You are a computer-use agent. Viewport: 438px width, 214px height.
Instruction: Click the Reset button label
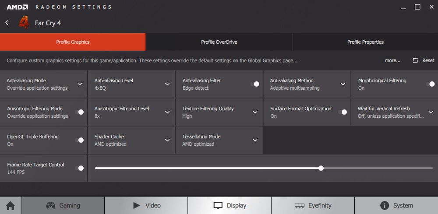pos(428,60)
